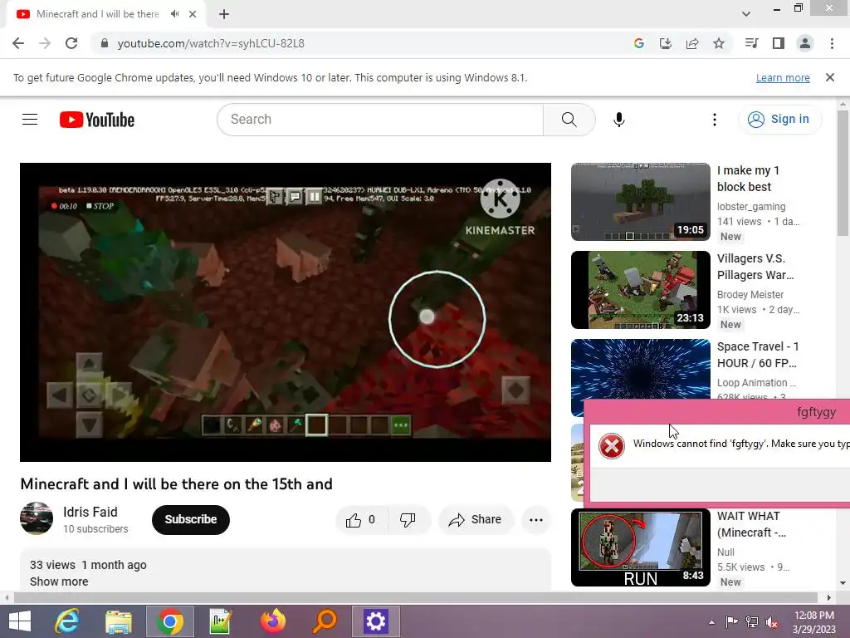Search with your voice microphone
Screen dimensions: 850x638
pos(619,120)
